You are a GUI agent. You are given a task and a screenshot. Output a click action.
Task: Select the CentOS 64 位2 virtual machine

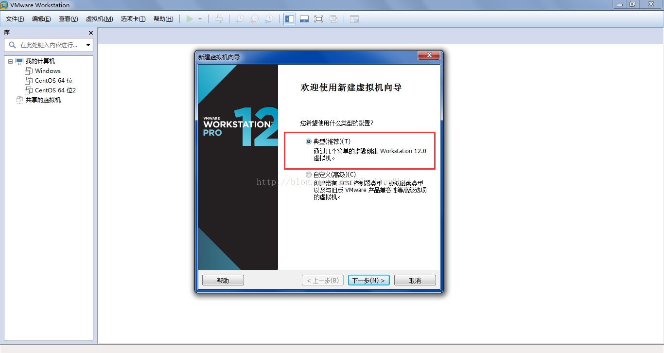point(55,90)
